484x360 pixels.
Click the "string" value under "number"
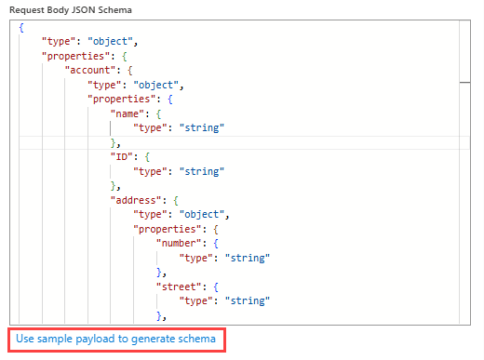[x=248, y=258]
